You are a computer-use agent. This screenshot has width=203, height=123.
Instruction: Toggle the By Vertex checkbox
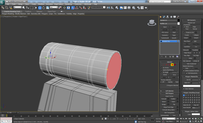162,68
